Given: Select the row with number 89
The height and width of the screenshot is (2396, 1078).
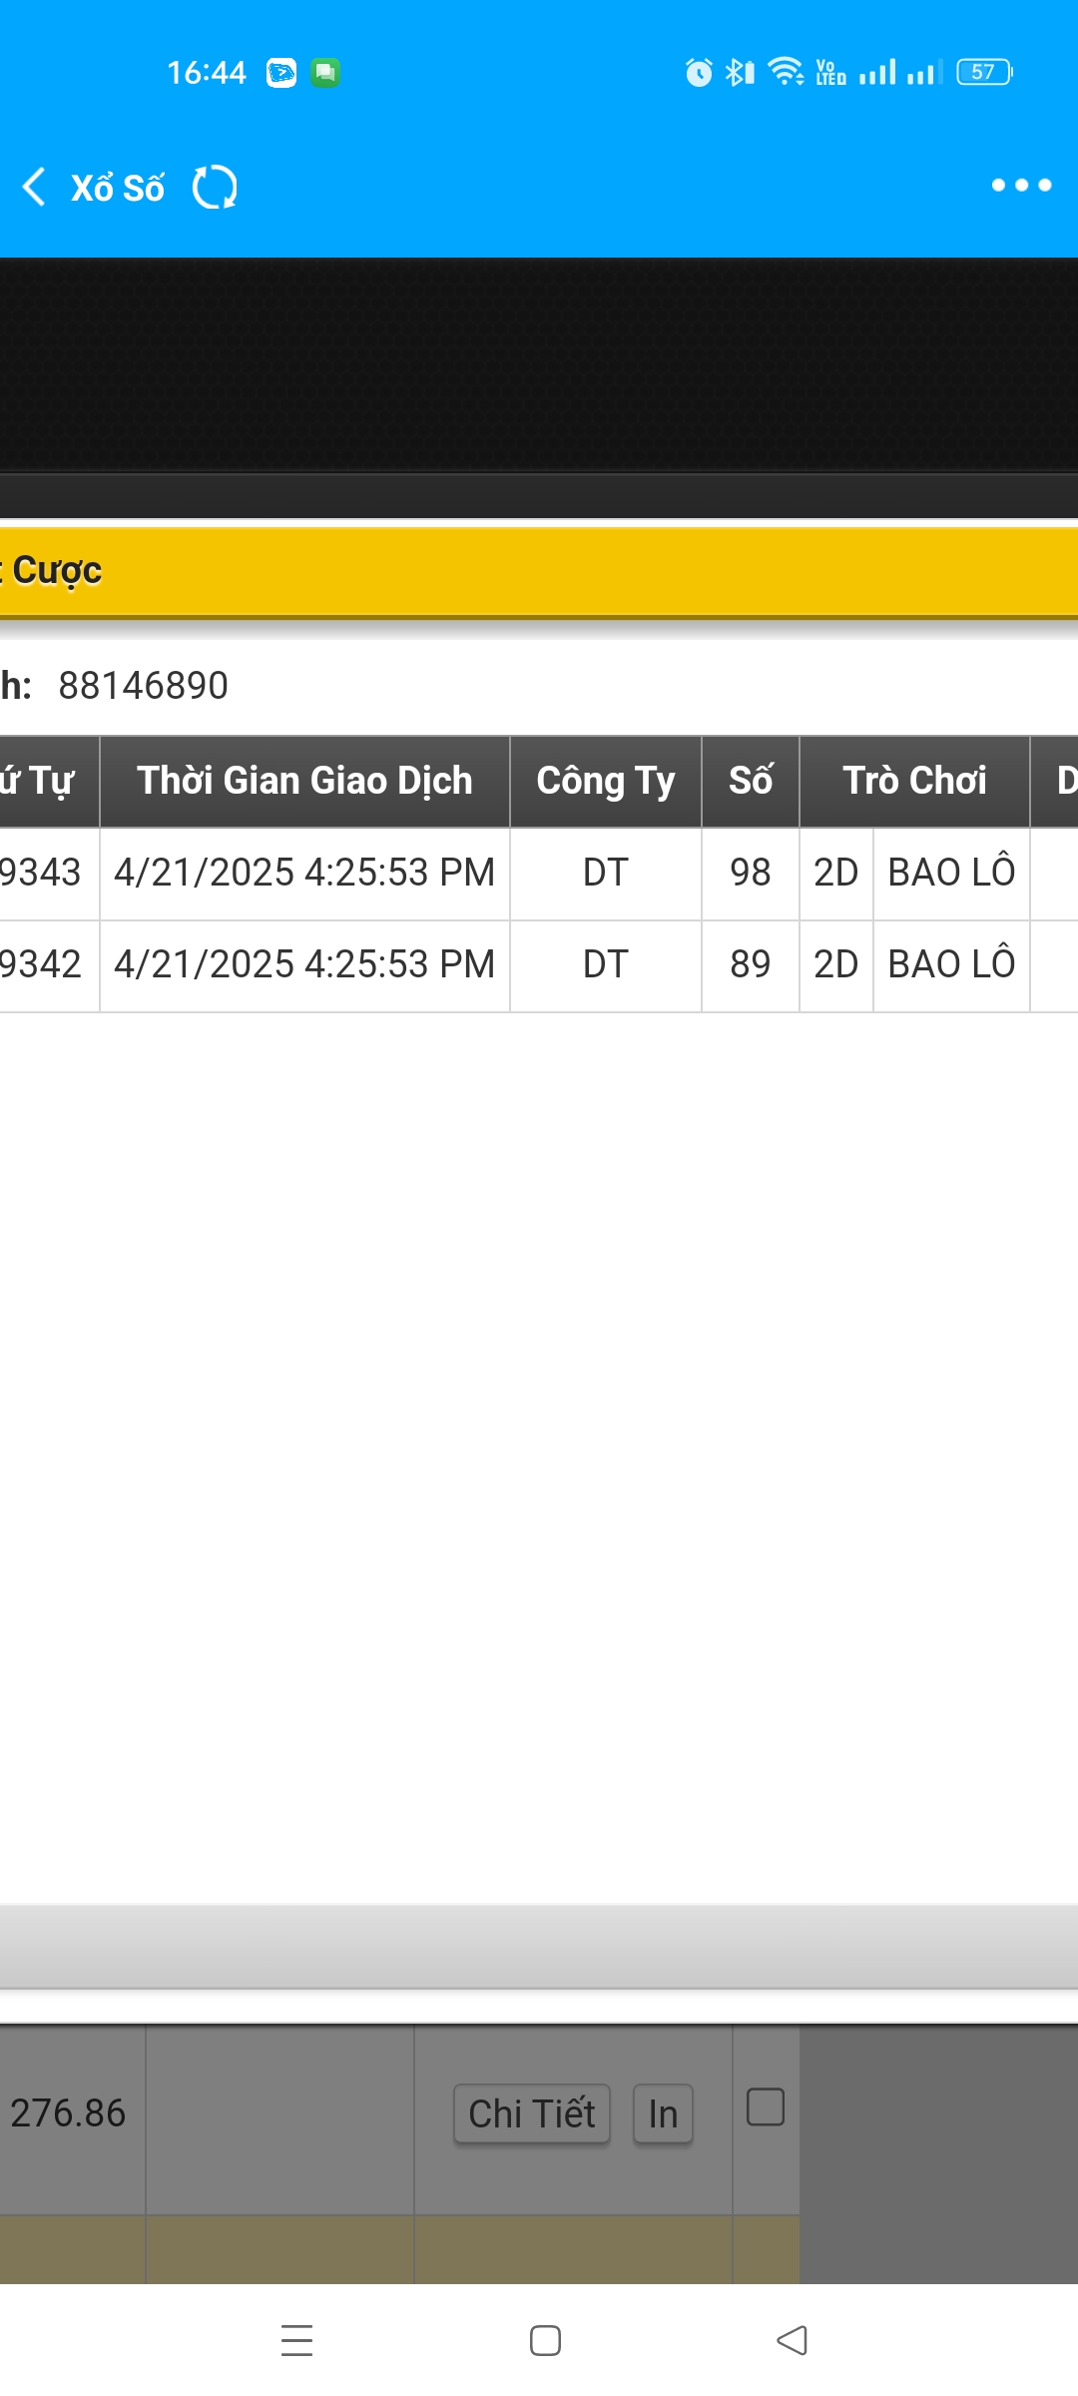Looking at the screenshot, I should tap(750, 964).
